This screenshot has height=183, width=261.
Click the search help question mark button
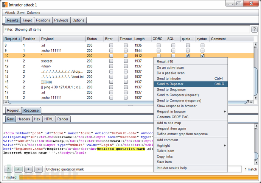click(8, 169)
